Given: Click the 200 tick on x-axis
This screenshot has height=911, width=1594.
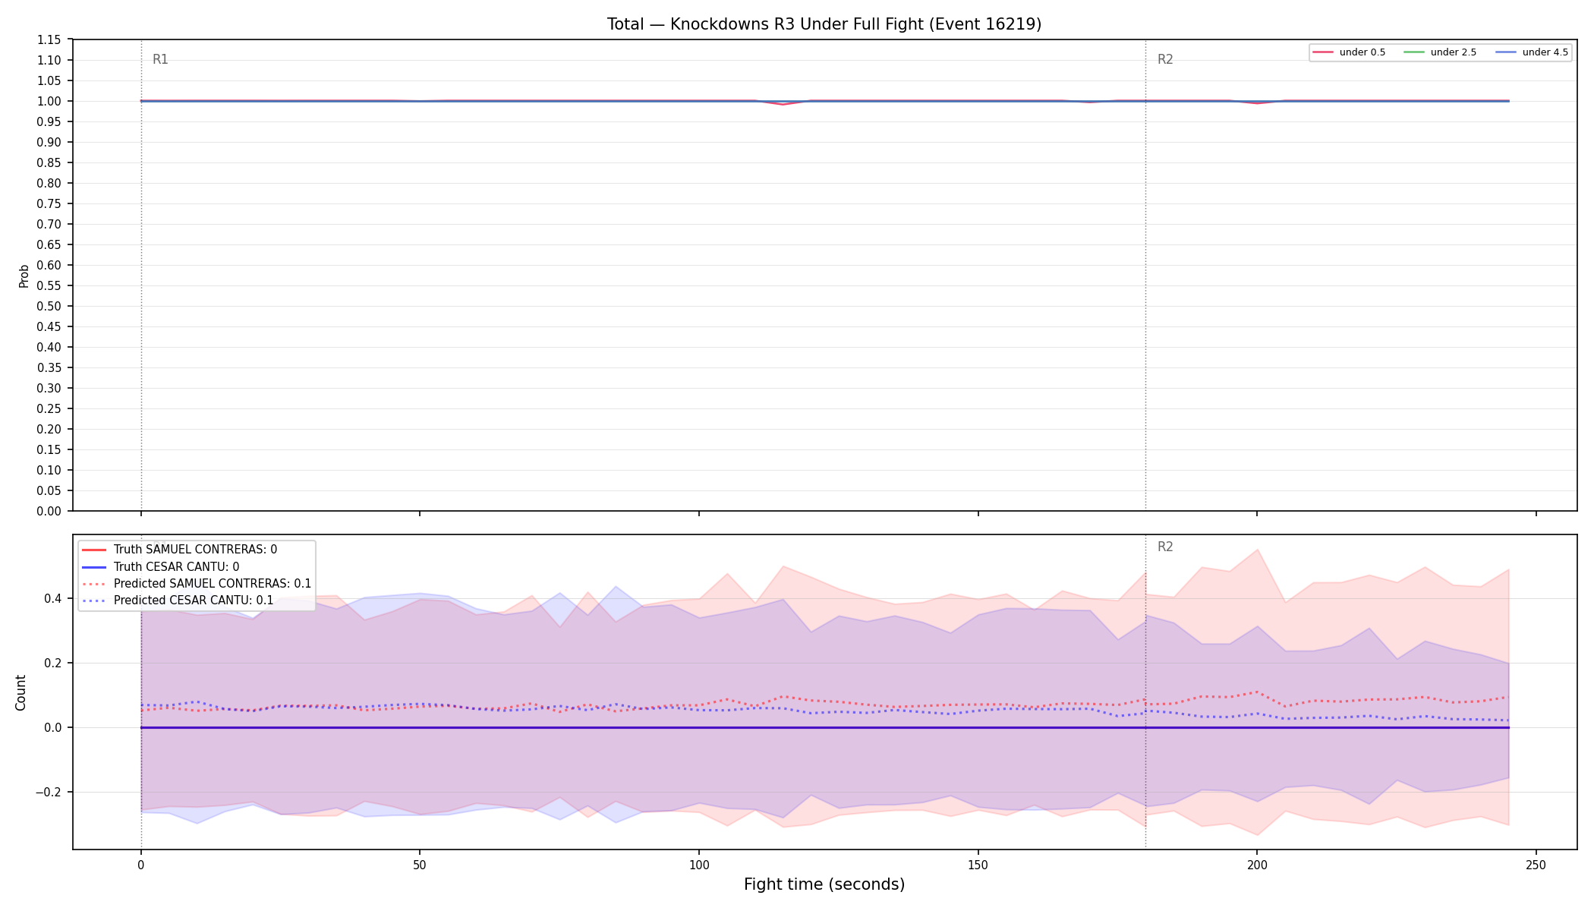Looking at the screenshot, I should (x=1257, y=865).
